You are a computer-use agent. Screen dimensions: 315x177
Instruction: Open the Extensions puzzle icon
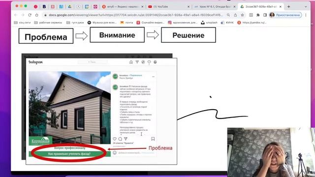(258, 15)
